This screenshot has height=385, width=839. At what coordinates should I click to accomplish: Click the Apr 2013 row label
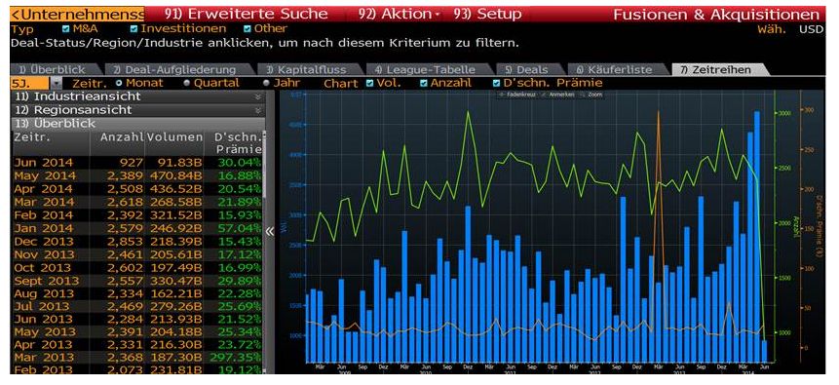coord(43,345)
